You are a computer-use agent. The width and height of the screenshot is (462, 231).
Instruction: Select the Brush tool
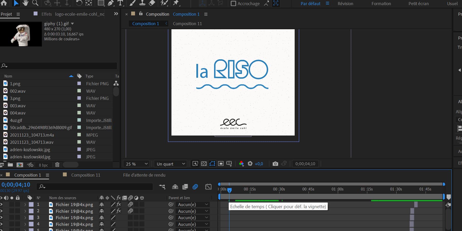click(x=132, y=3)
